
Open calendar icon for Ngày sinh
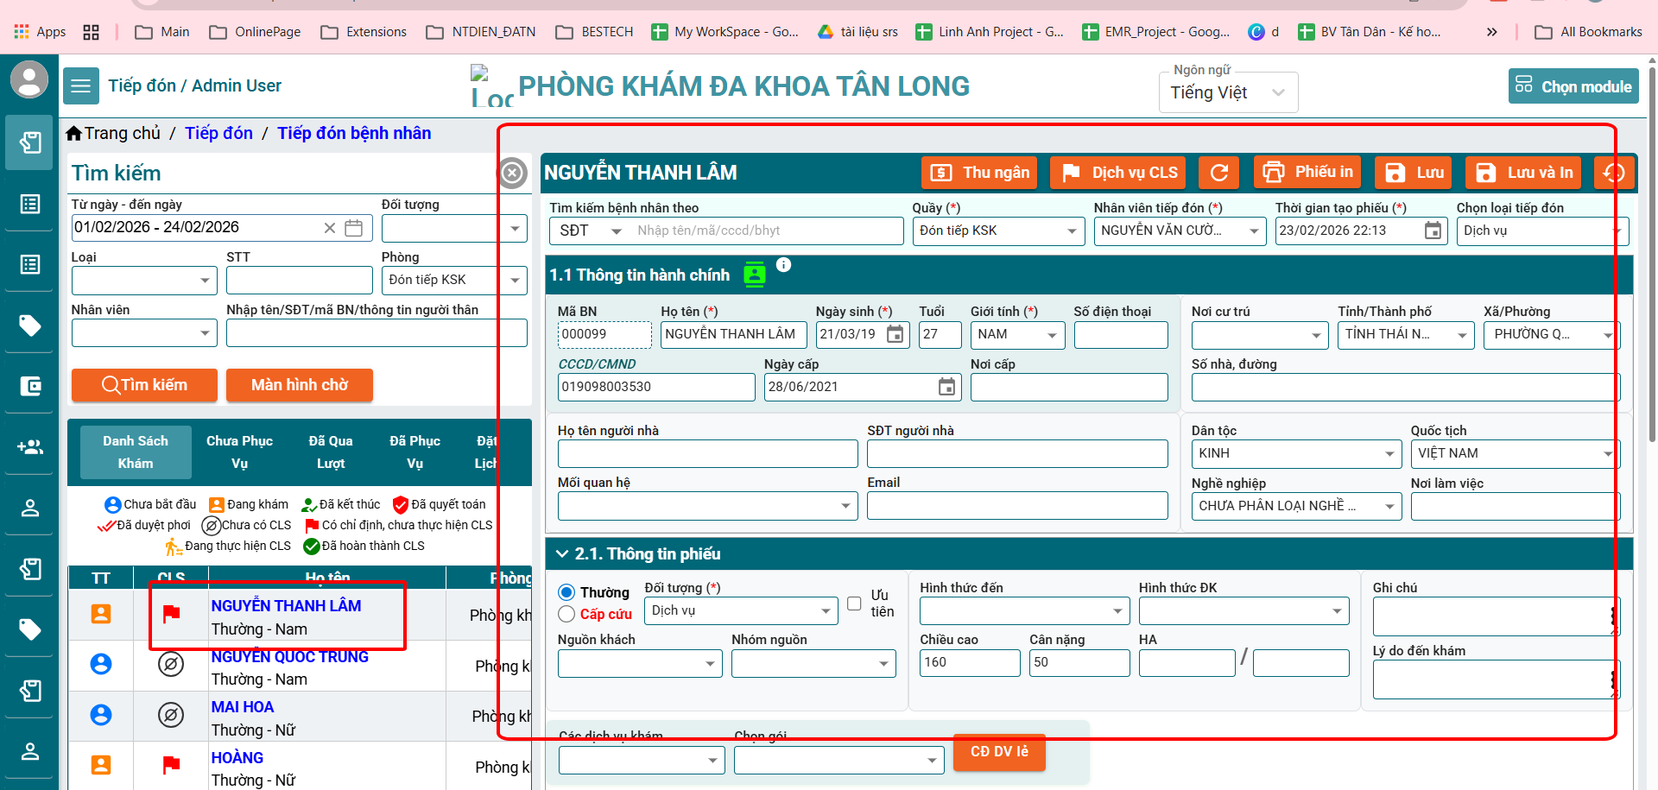tap(895, 334)
